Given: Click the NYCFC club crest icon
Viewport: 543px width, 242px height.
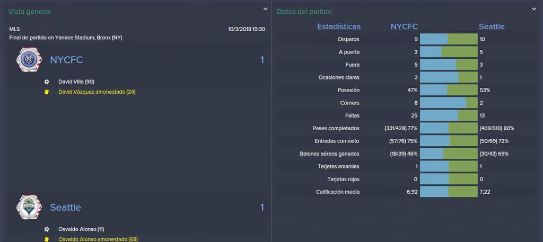Looking at the screenshot, I should [29, 60].
